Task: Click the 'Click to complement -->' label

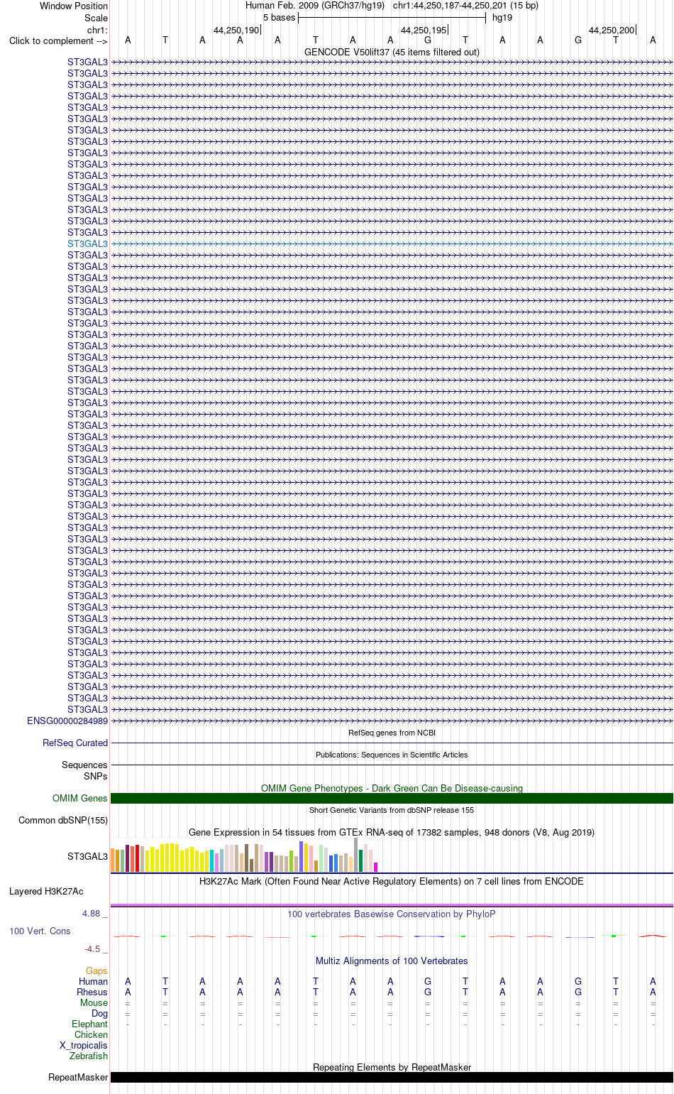Action: pos(58,40)
